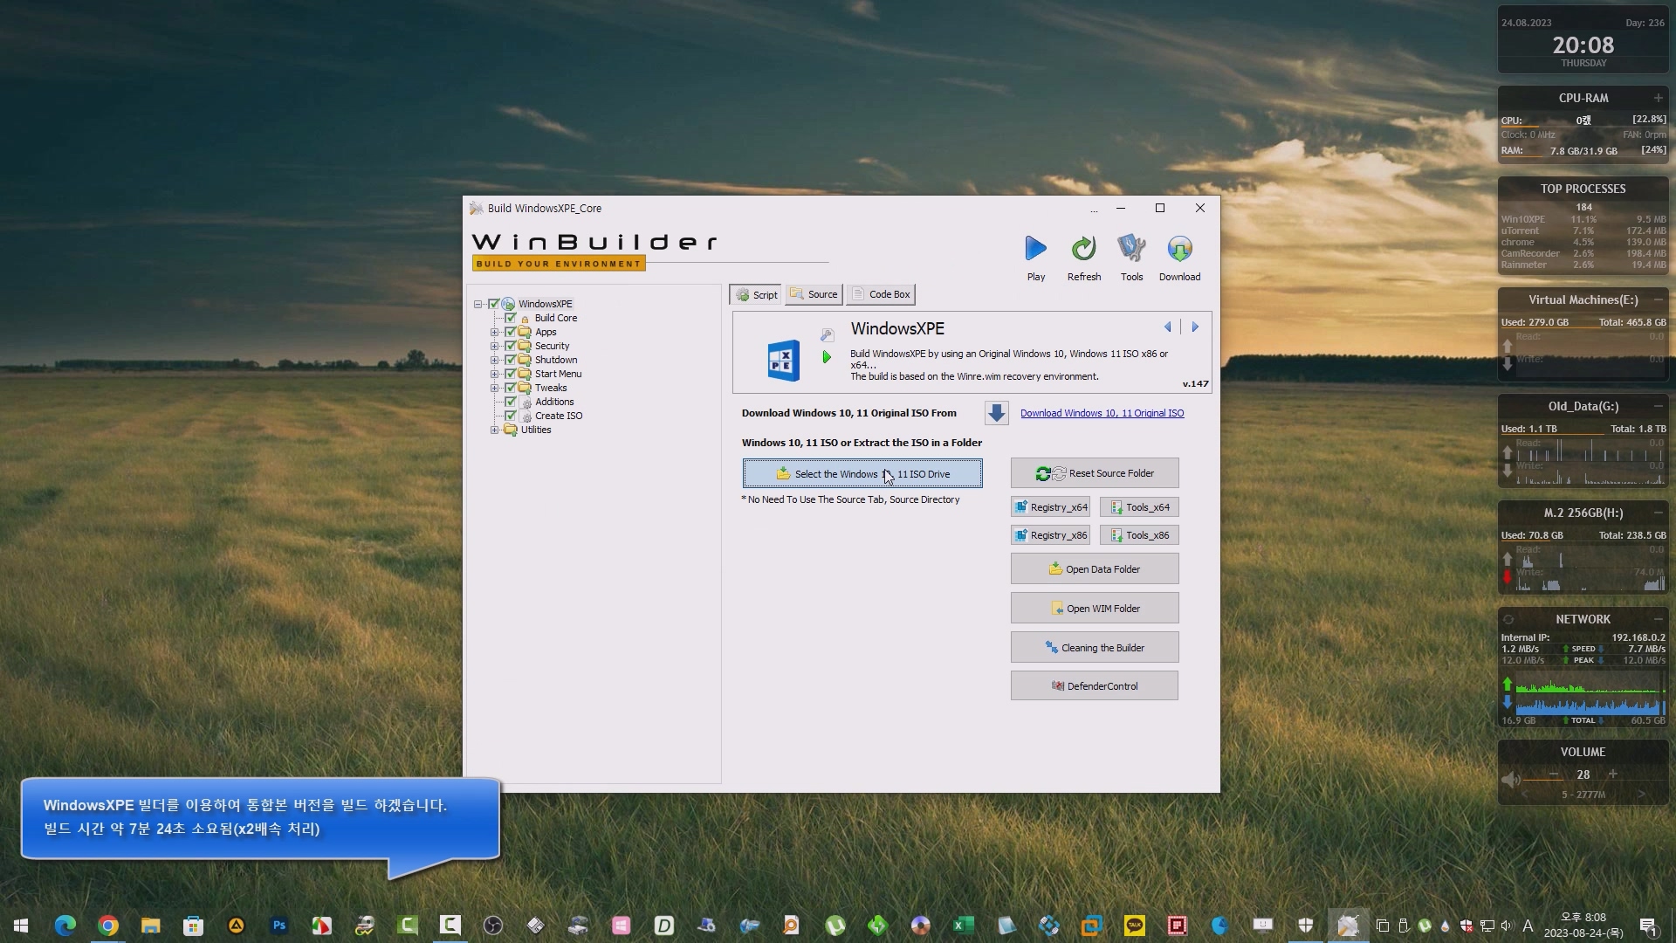The image size is (1676, 943).
Task: Collapse the WindowsXPE tree root
Action: click(x=478, y=304)
